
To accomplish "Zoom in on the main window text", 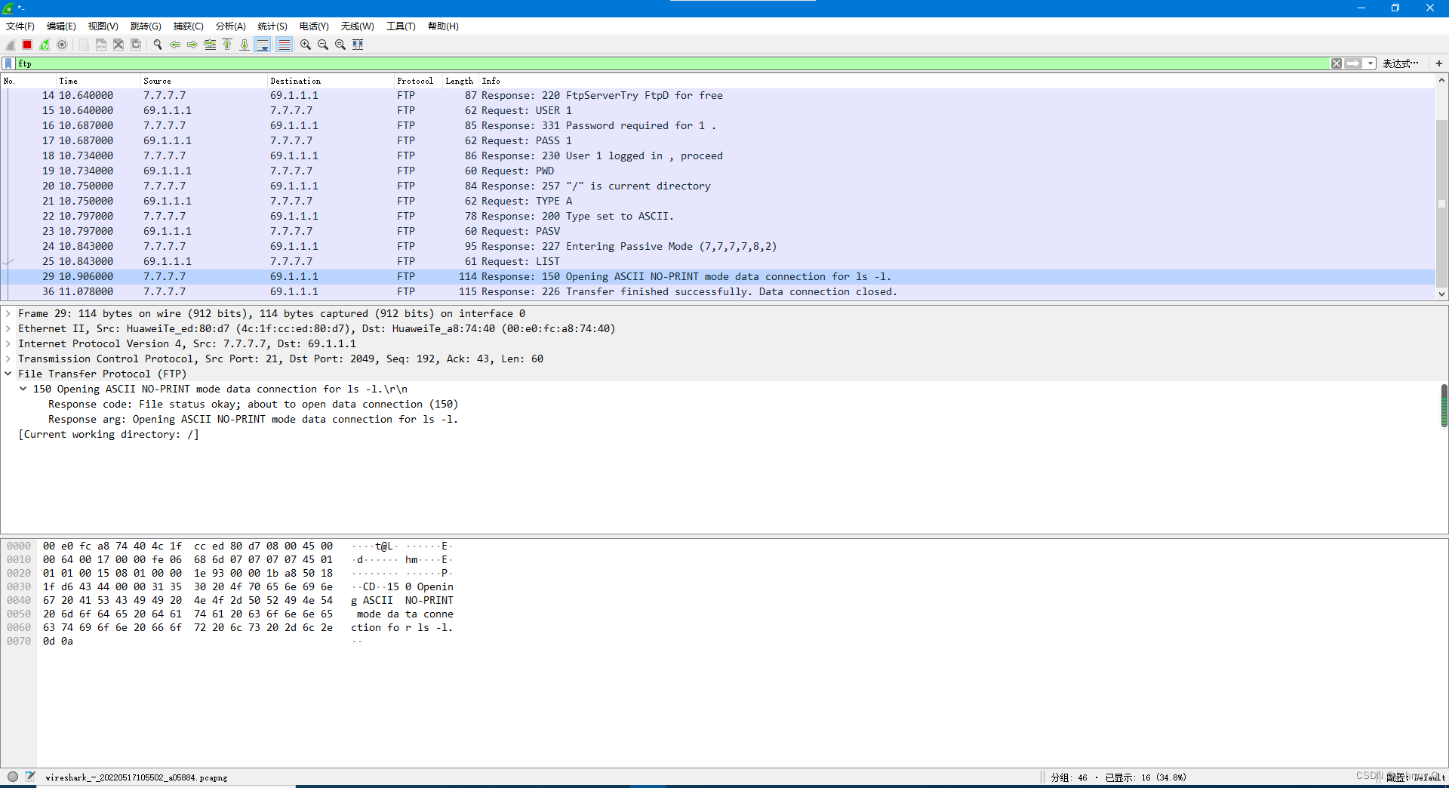I will click(306, 45).
